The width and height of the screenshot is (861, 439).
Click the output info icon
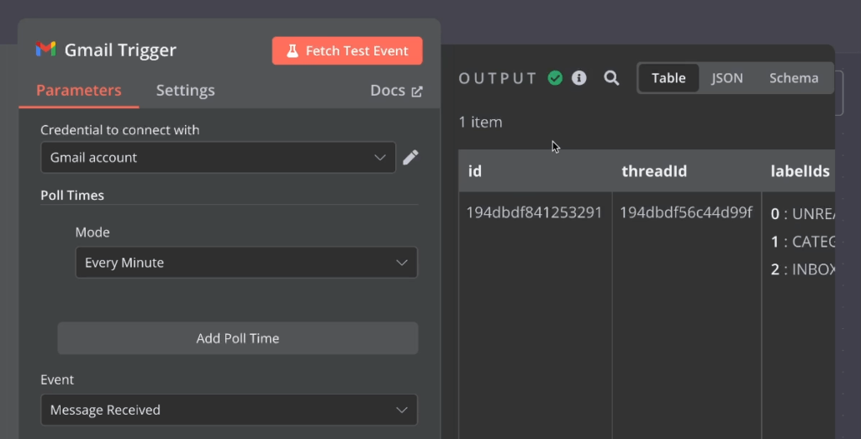tap(579, 78)
